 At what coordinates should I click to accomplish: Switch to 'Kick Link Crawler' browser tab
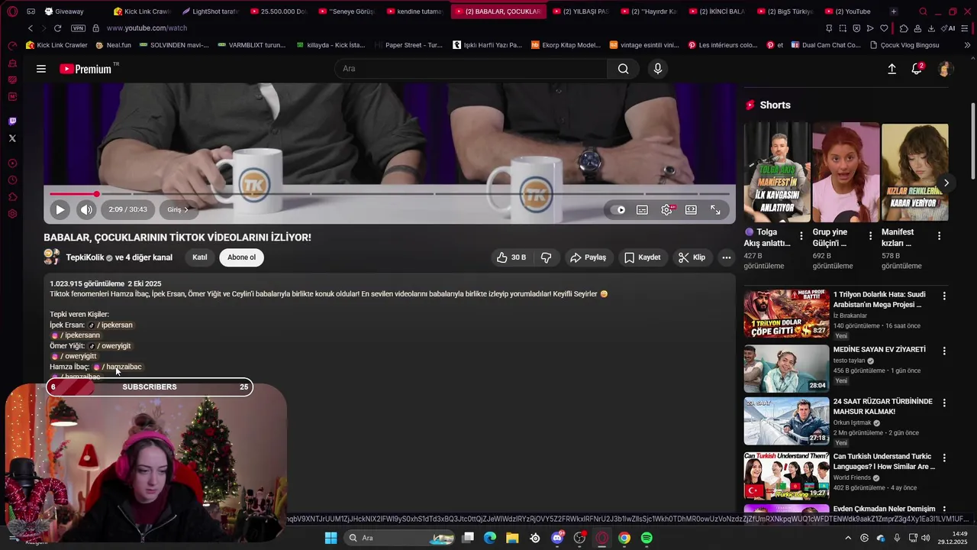pyautogui.click(x=143, y=11)
